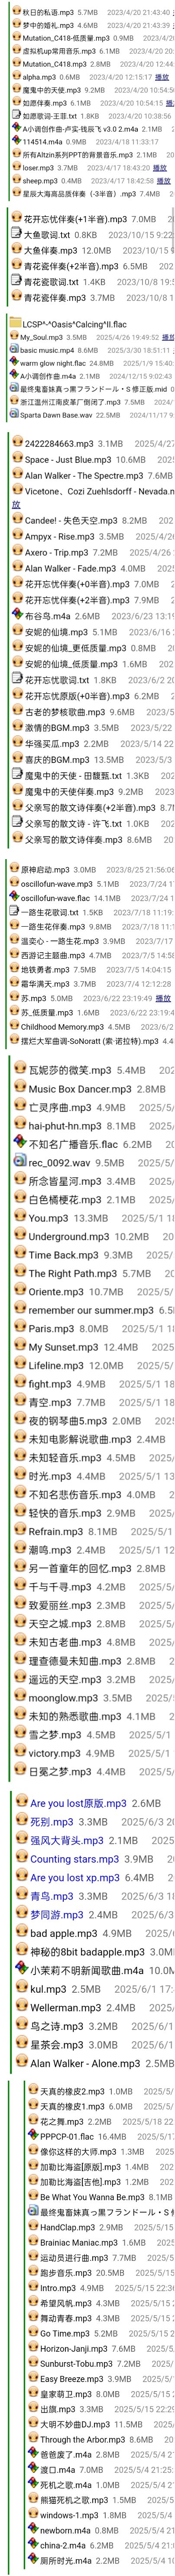Play loser.mp3 via its 播放 link
The width and height of the screenshot is (175, 2576).
coord(160,168)
